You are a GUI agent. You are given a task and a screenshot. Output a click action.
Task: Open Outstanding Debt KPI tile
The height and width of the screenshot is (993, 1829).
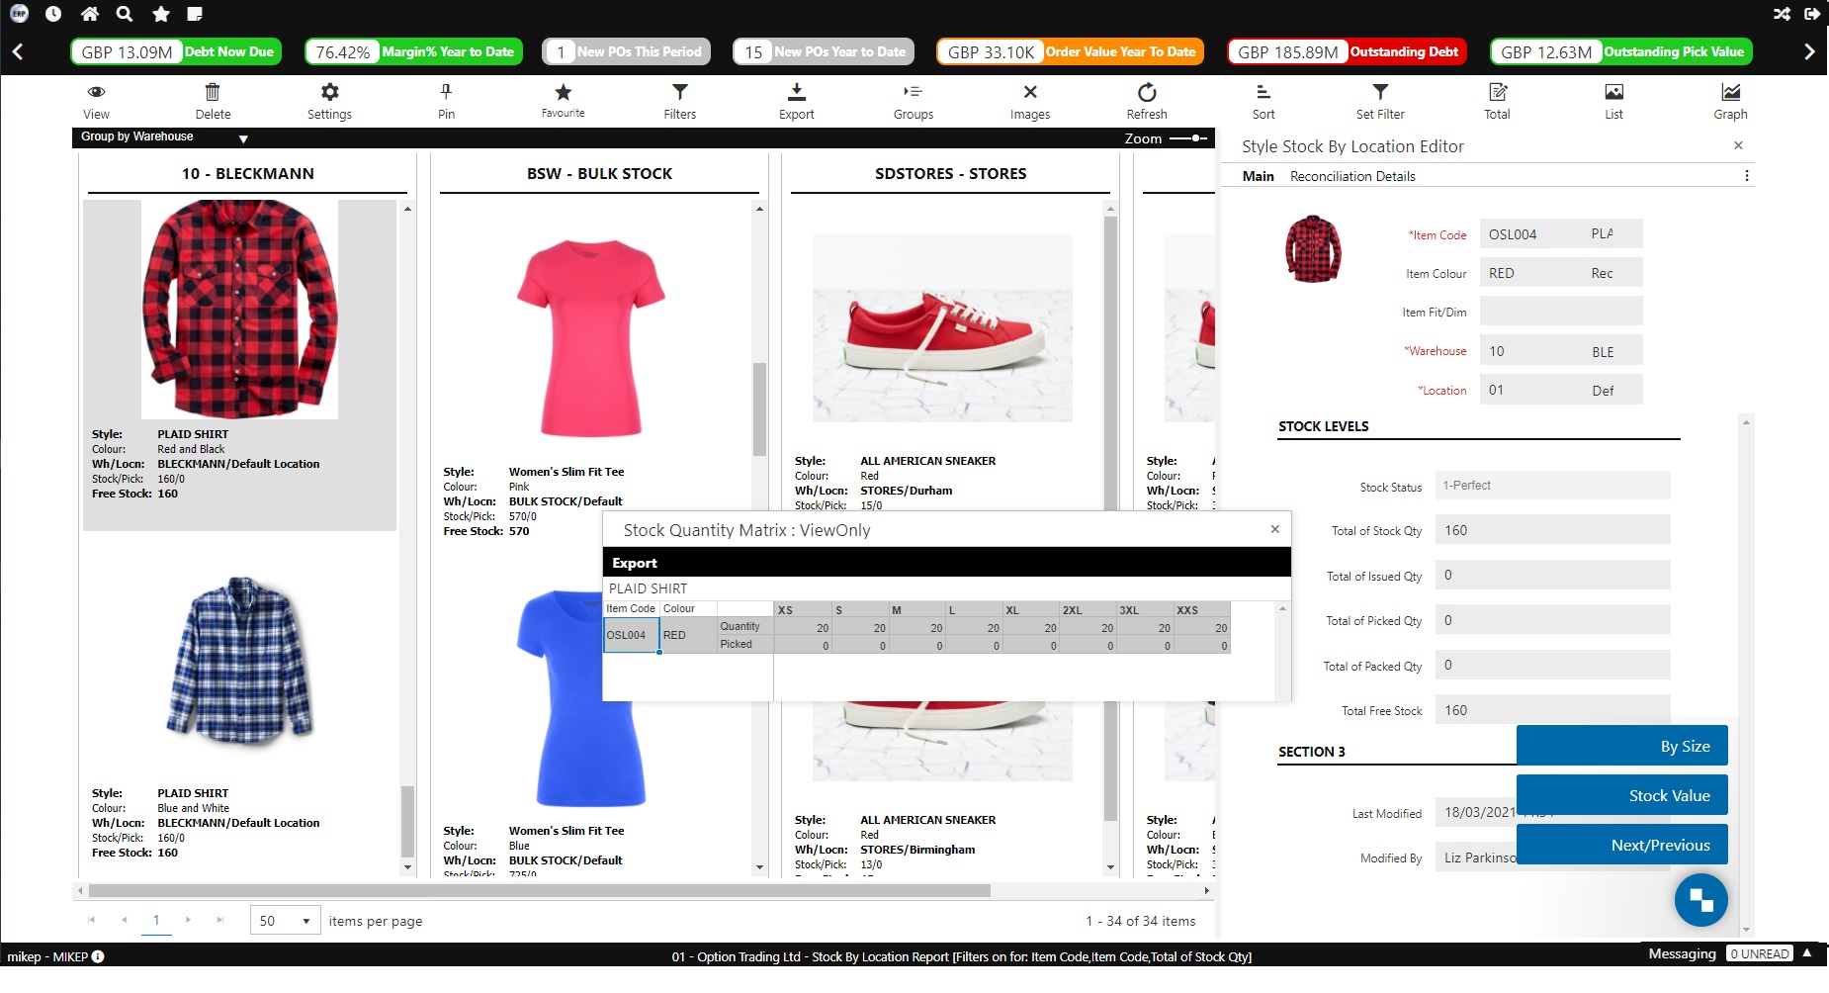(x=1347, y=51)
